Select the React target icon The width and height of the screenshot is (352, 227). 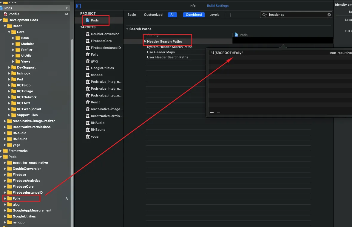point(87,102)
